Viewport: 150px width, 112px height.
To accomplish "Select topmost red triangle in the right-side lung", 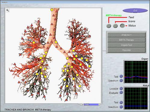I will tap(73, 23).
